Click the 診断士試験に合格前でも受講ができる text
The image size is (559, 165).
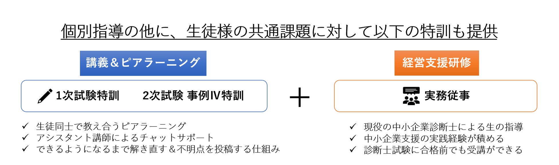443,150
